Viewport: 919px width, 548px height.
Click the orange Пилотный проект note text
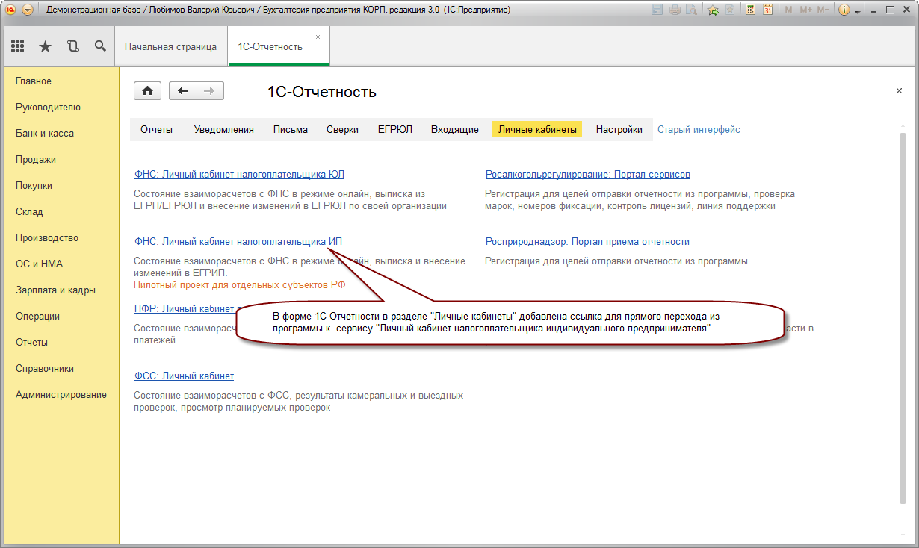click(x=239, y=284)
